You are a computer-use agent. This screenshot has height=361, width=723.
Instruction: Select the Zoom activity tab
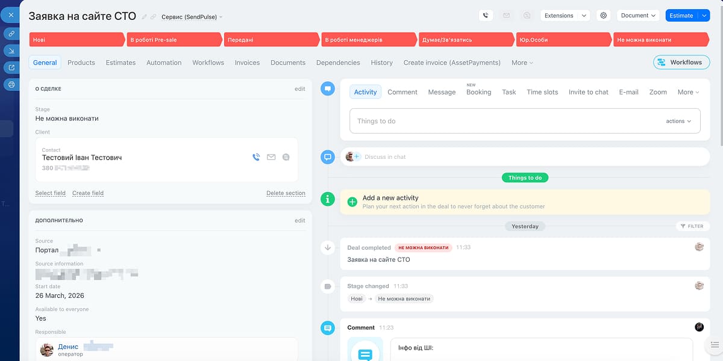[658, 92]
